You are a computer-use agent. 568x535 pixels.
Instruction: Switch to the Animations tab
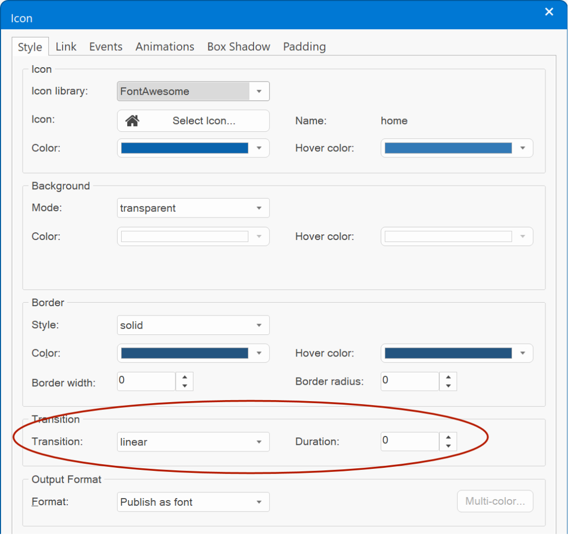[x=165, y=47]
